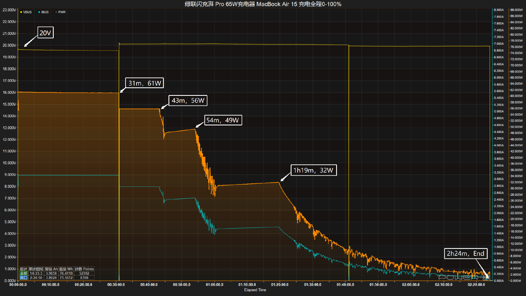Click the 20V annotation box
This screenshot has width=526, height=296.
coord(45,33)
